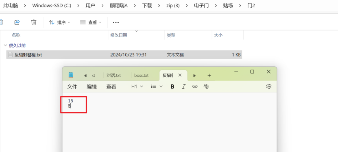Expand chevron after 赌场 in breadcrumb
Viewport: 338px width, 152px height.
(x=240, y=6)
